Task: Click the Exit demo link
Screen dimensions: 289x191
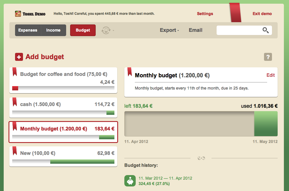Action: pos(262,14)
